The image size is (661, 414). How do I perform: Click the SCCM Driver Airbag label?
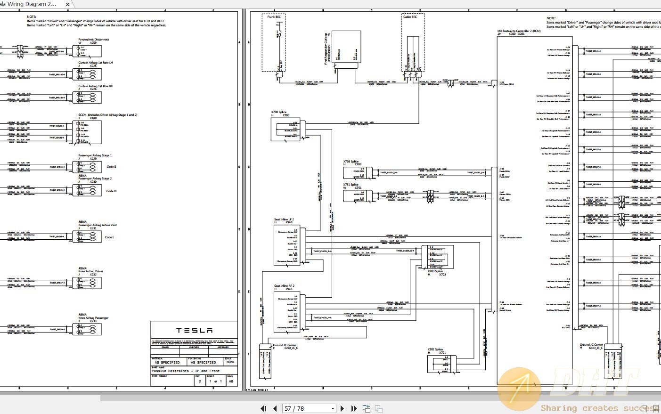(x=108, y=115)
